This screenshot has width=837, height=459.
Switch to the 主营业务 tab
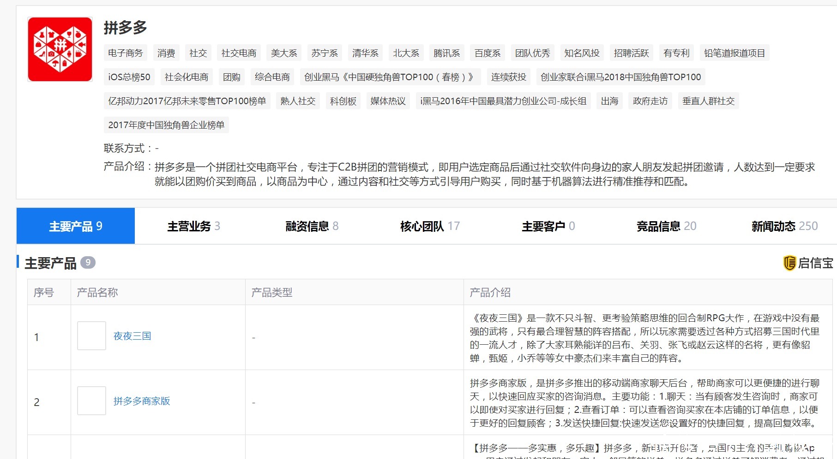pos(194,226)
